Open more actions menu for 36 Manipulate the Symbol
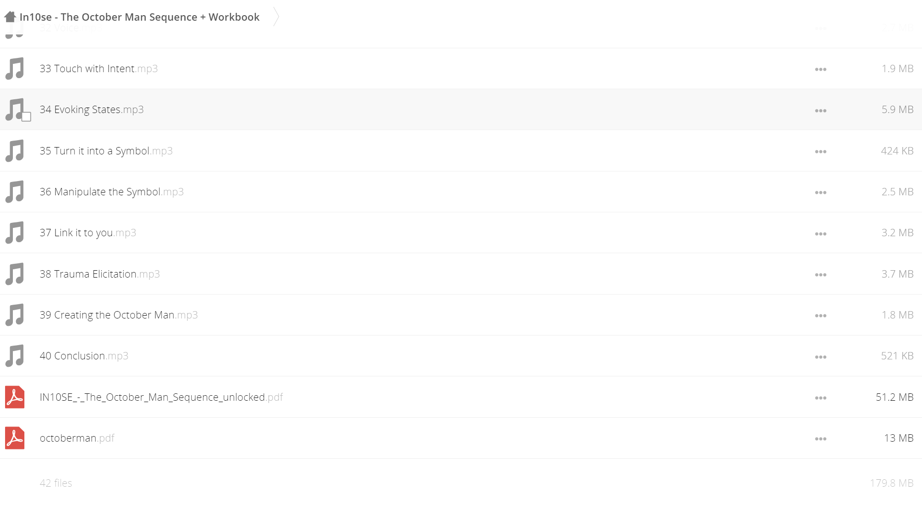This screenshot has height=517, width=922. point(821,193)
